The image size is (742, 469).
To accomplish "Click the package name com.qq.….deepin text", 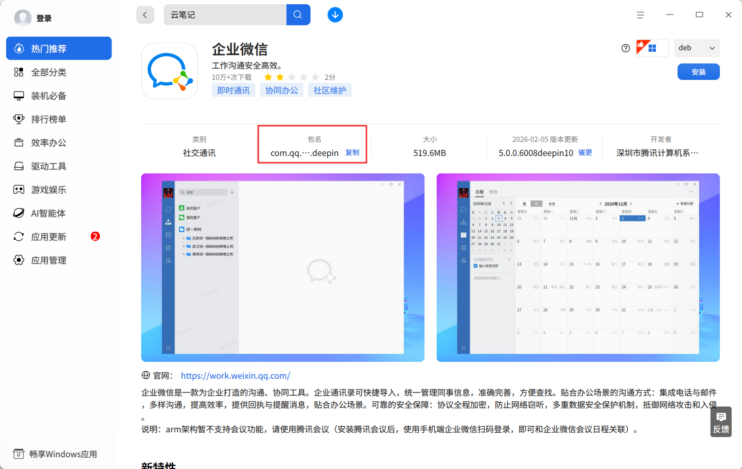I will point(304,153).
